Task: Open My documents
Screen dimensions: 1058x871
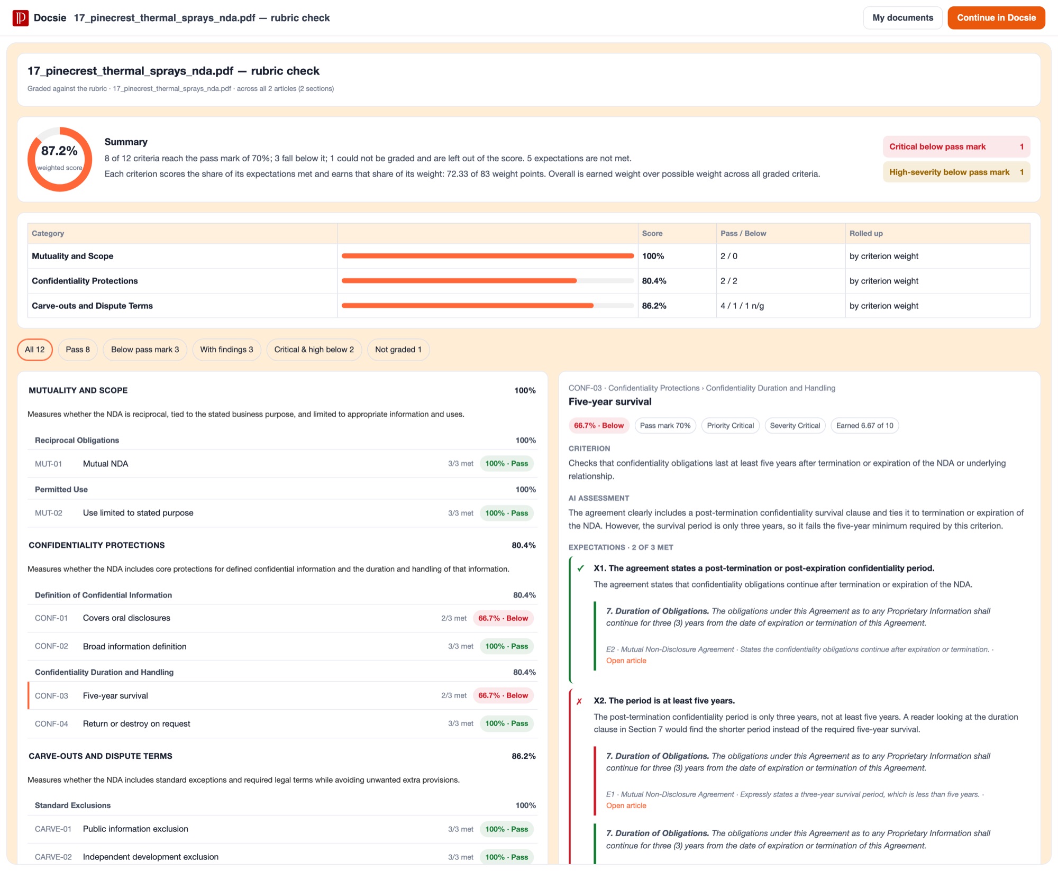Action: [902, 18]
